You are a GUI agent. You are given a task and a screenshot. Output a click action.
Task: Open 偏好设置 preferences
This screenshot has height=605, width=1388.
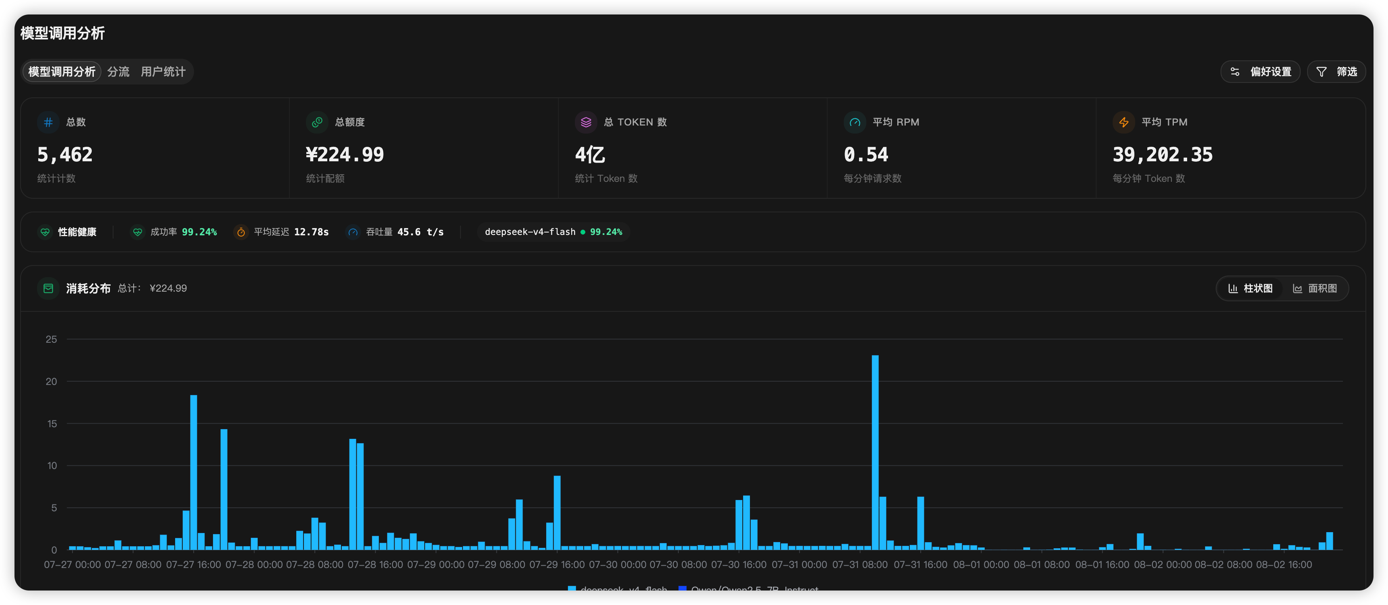tap(1260, 72)
